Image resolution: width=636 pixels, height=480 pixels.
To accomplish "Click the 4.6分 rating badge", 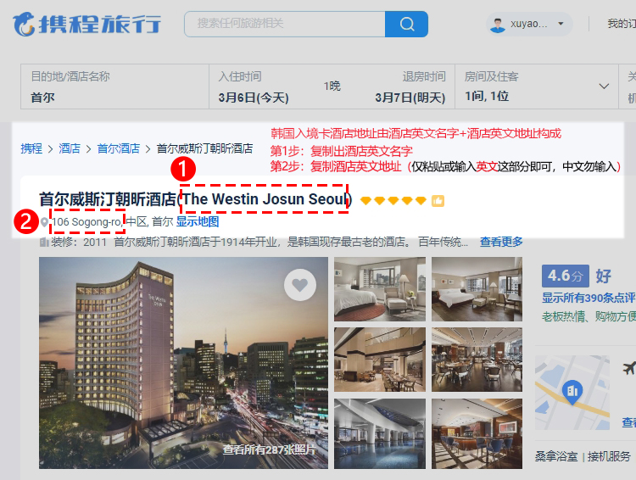I will tap(566, 276).
